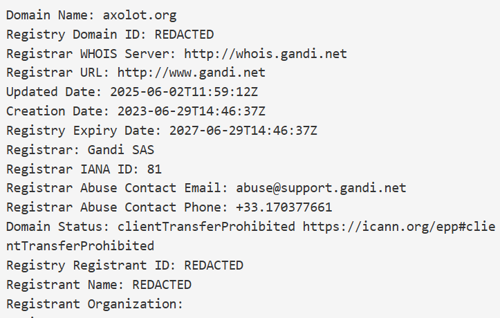
Task: Click the Creation Date timestamp value
Action: 192,111
